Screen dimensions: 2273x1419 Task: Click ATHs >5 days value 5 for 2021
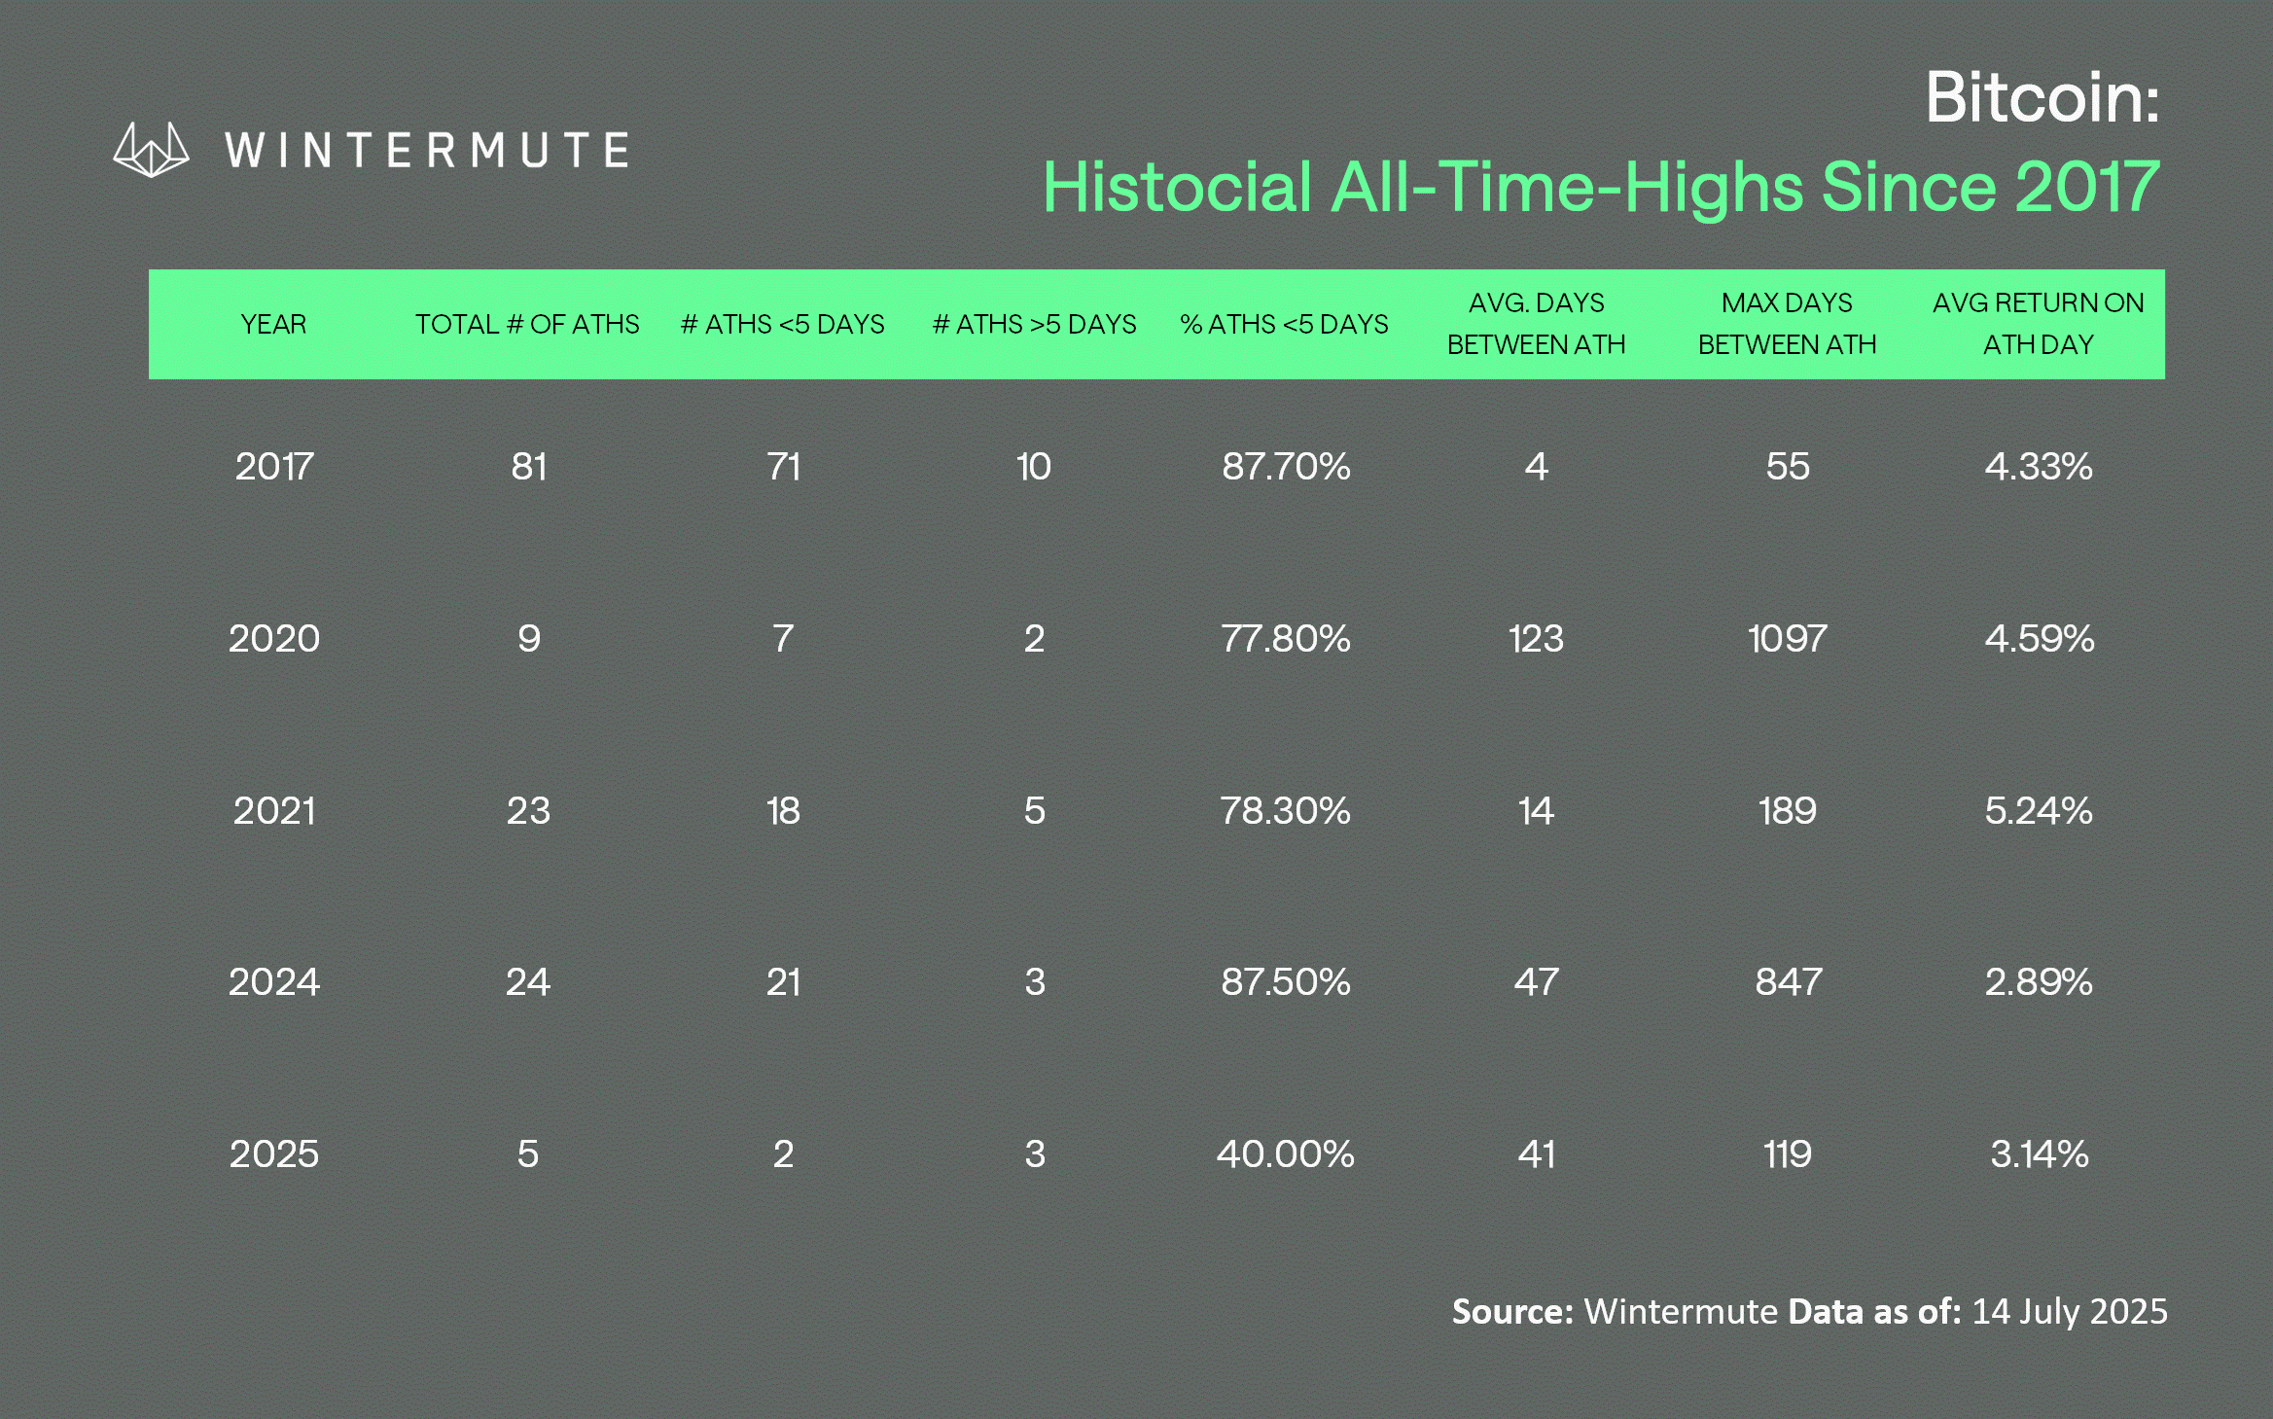(x=1034, y=811)
